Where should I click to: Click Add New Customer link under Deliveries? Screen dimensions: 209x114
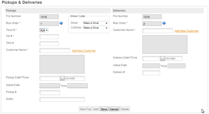point(186,31)
